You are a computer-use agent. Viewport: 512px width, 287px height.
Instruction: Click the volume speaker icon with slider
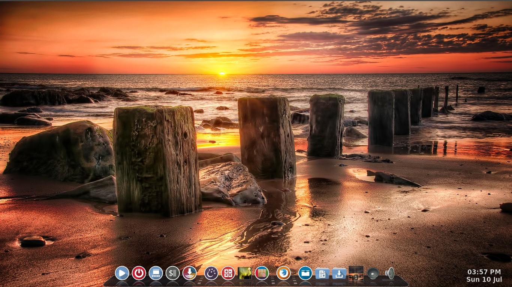point(389,274)
